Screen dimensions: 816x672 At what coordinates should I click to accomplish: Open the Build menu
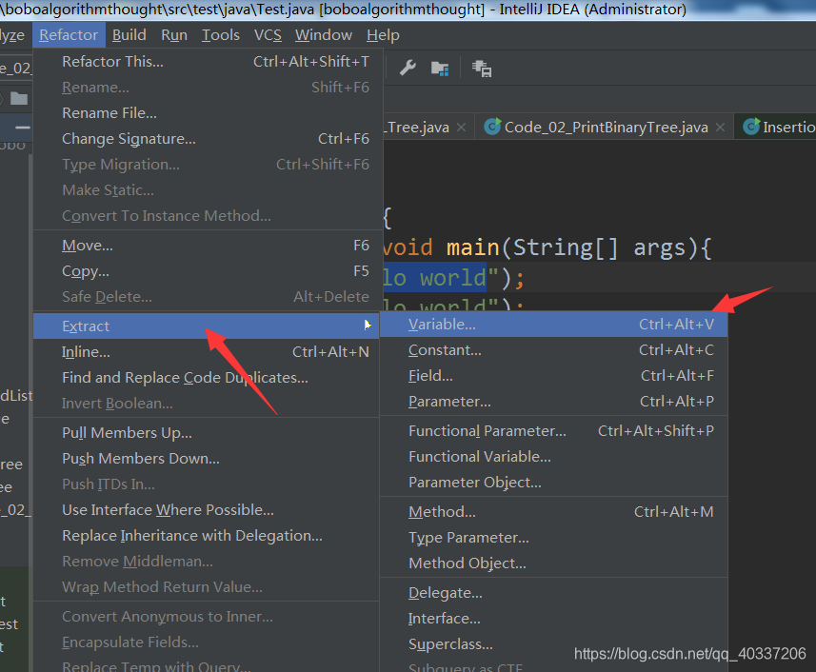pyautogui.click(x=129, y=35)
